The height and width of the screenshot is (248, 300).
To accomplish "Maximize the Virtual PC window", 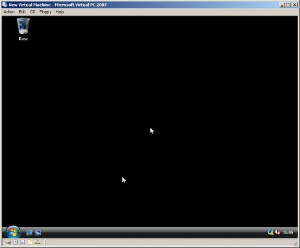I will pyautogui.click(x=288, y=5).
